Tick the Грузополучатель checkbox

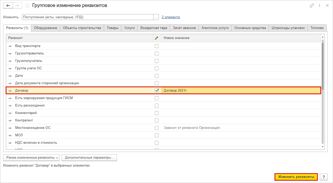(x=157, y=61)
